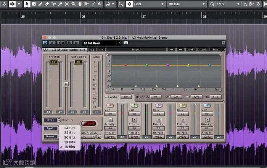Solo the yellow high-mid band S button

183,105
